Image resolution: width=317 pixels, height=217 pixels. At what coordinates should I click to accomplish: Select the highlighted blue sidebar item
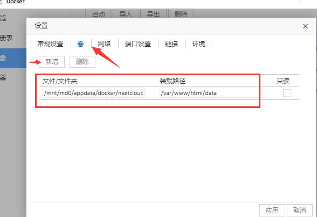coord(13,58)
